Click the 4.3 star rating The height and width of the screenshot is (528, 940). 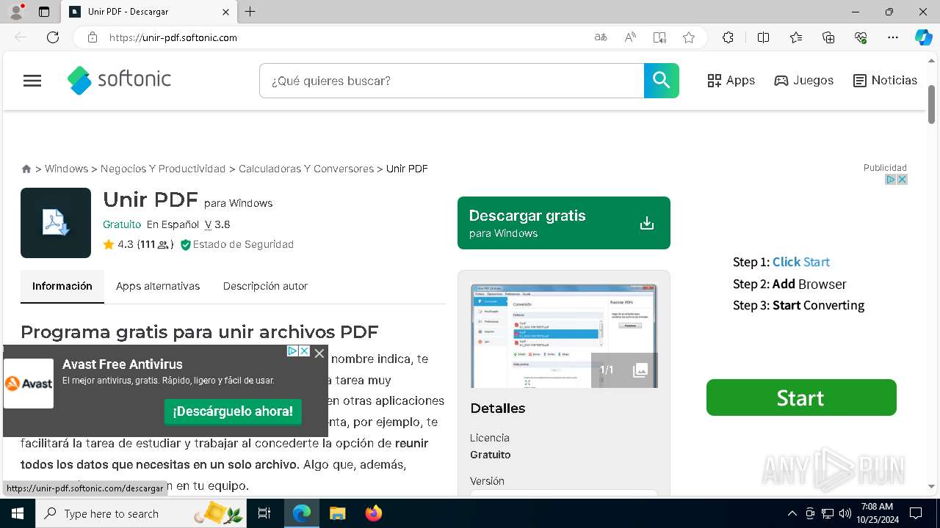pyautogui.click(x=118, y=244)
